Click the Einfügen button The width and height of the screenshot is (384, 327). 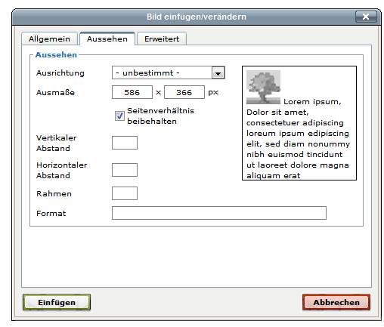pyautogui.click(x=57, y=302)
